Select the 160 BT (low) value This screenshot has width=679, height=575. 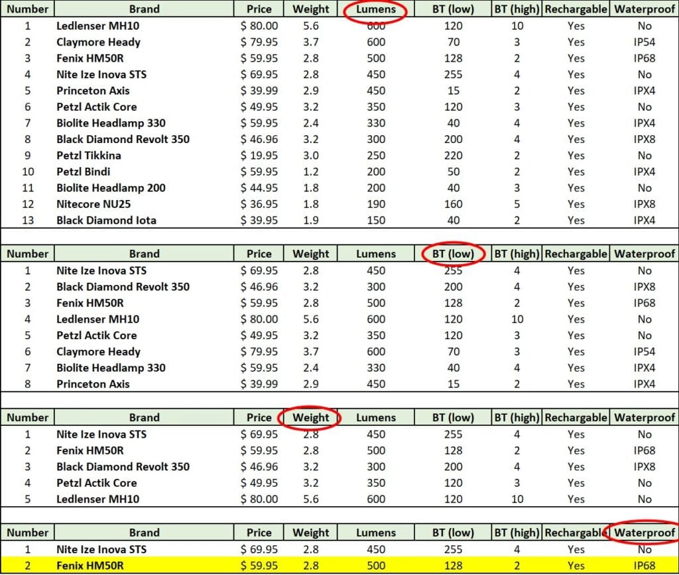[x=453, y=204]
